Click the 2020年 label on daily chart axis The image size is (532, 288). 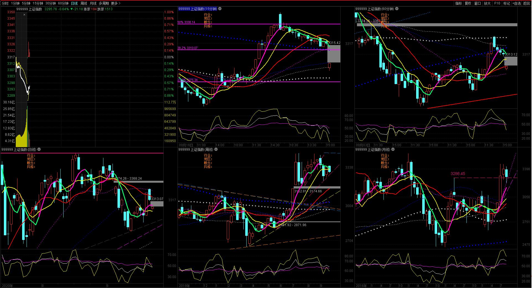7,286
